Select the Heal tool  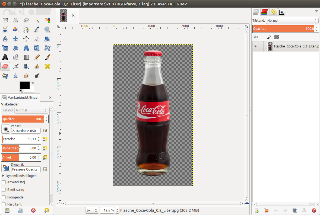47,66
